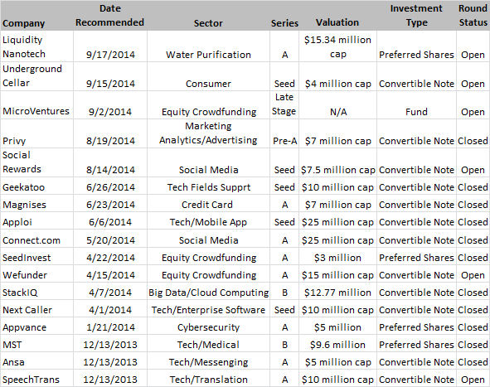This screenshot has height=387, width=490.
Task: Click the Tech Fields Supprt cell
Action: (x=208, y=187)
